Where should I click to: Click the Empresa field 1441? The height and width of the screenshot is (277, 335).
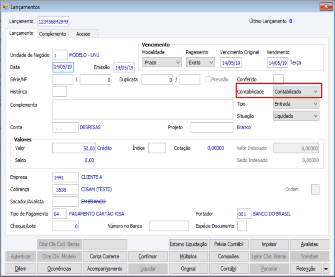point(66,177)
